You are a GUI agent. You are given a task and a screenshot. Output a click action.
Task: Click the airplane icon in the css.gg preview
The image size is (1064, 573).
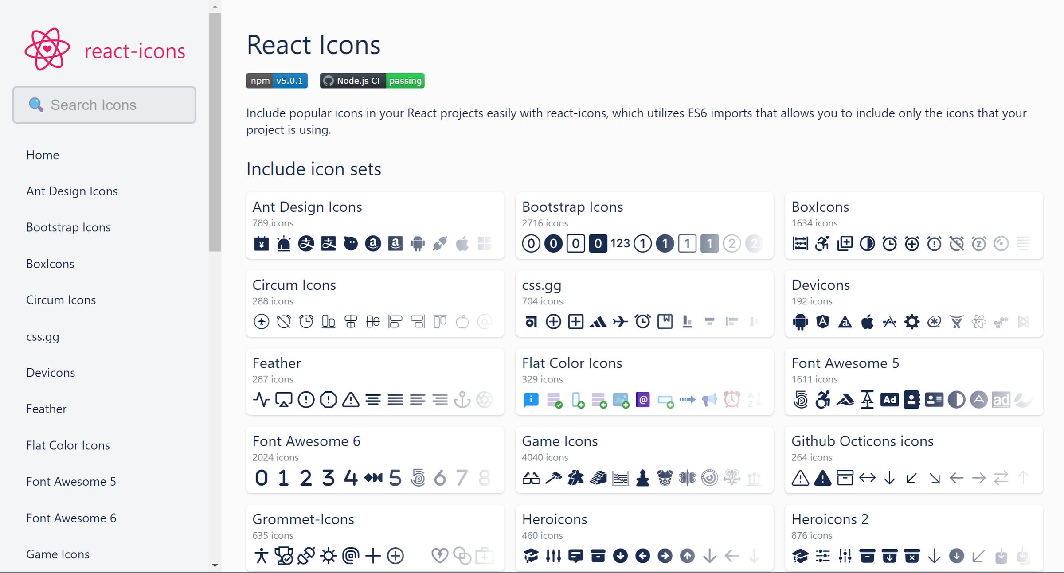pyautogui.click(x=621, y=321)
